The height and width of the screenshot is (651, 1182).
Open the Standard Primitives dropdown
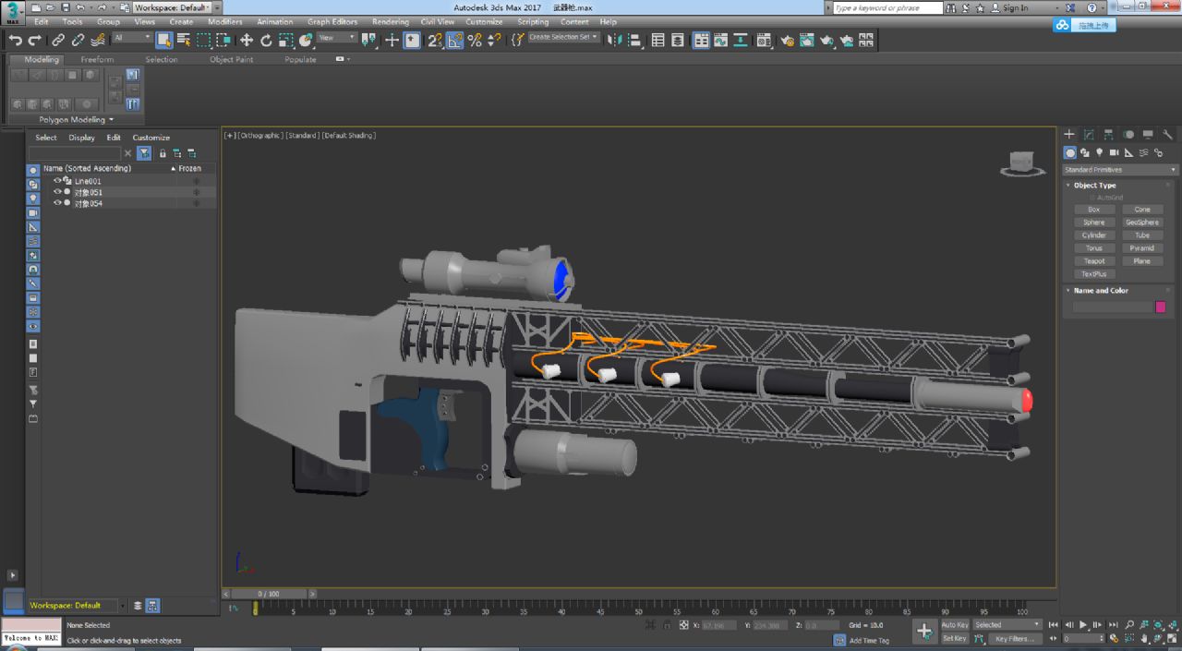pos(1120,170)
